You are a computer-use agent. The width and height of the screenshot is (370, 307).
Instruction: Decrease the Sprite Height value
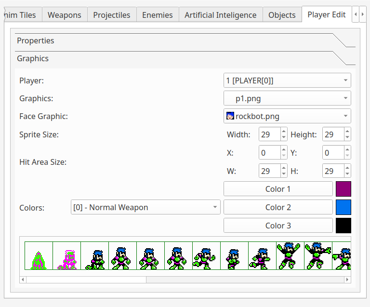(347, 137)
